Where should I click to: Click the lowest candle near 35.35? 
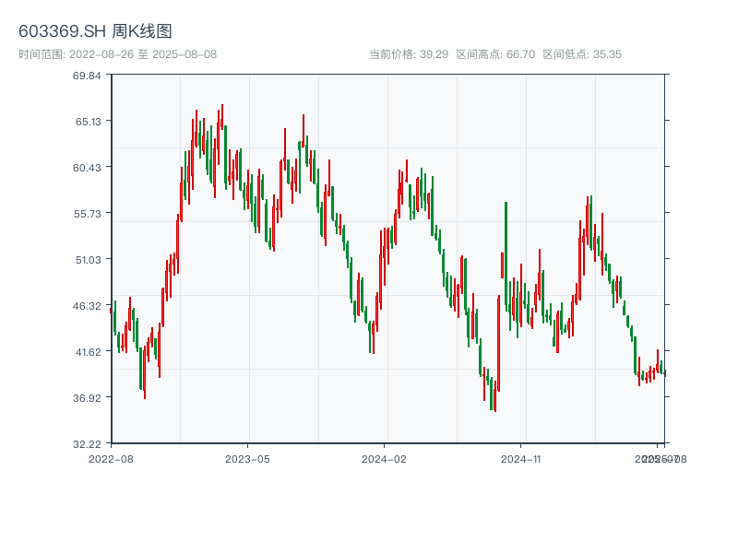(x=495, y=396)
